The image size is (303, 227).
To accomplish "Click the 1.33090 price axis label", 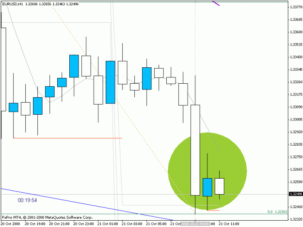I will [296, 107].
